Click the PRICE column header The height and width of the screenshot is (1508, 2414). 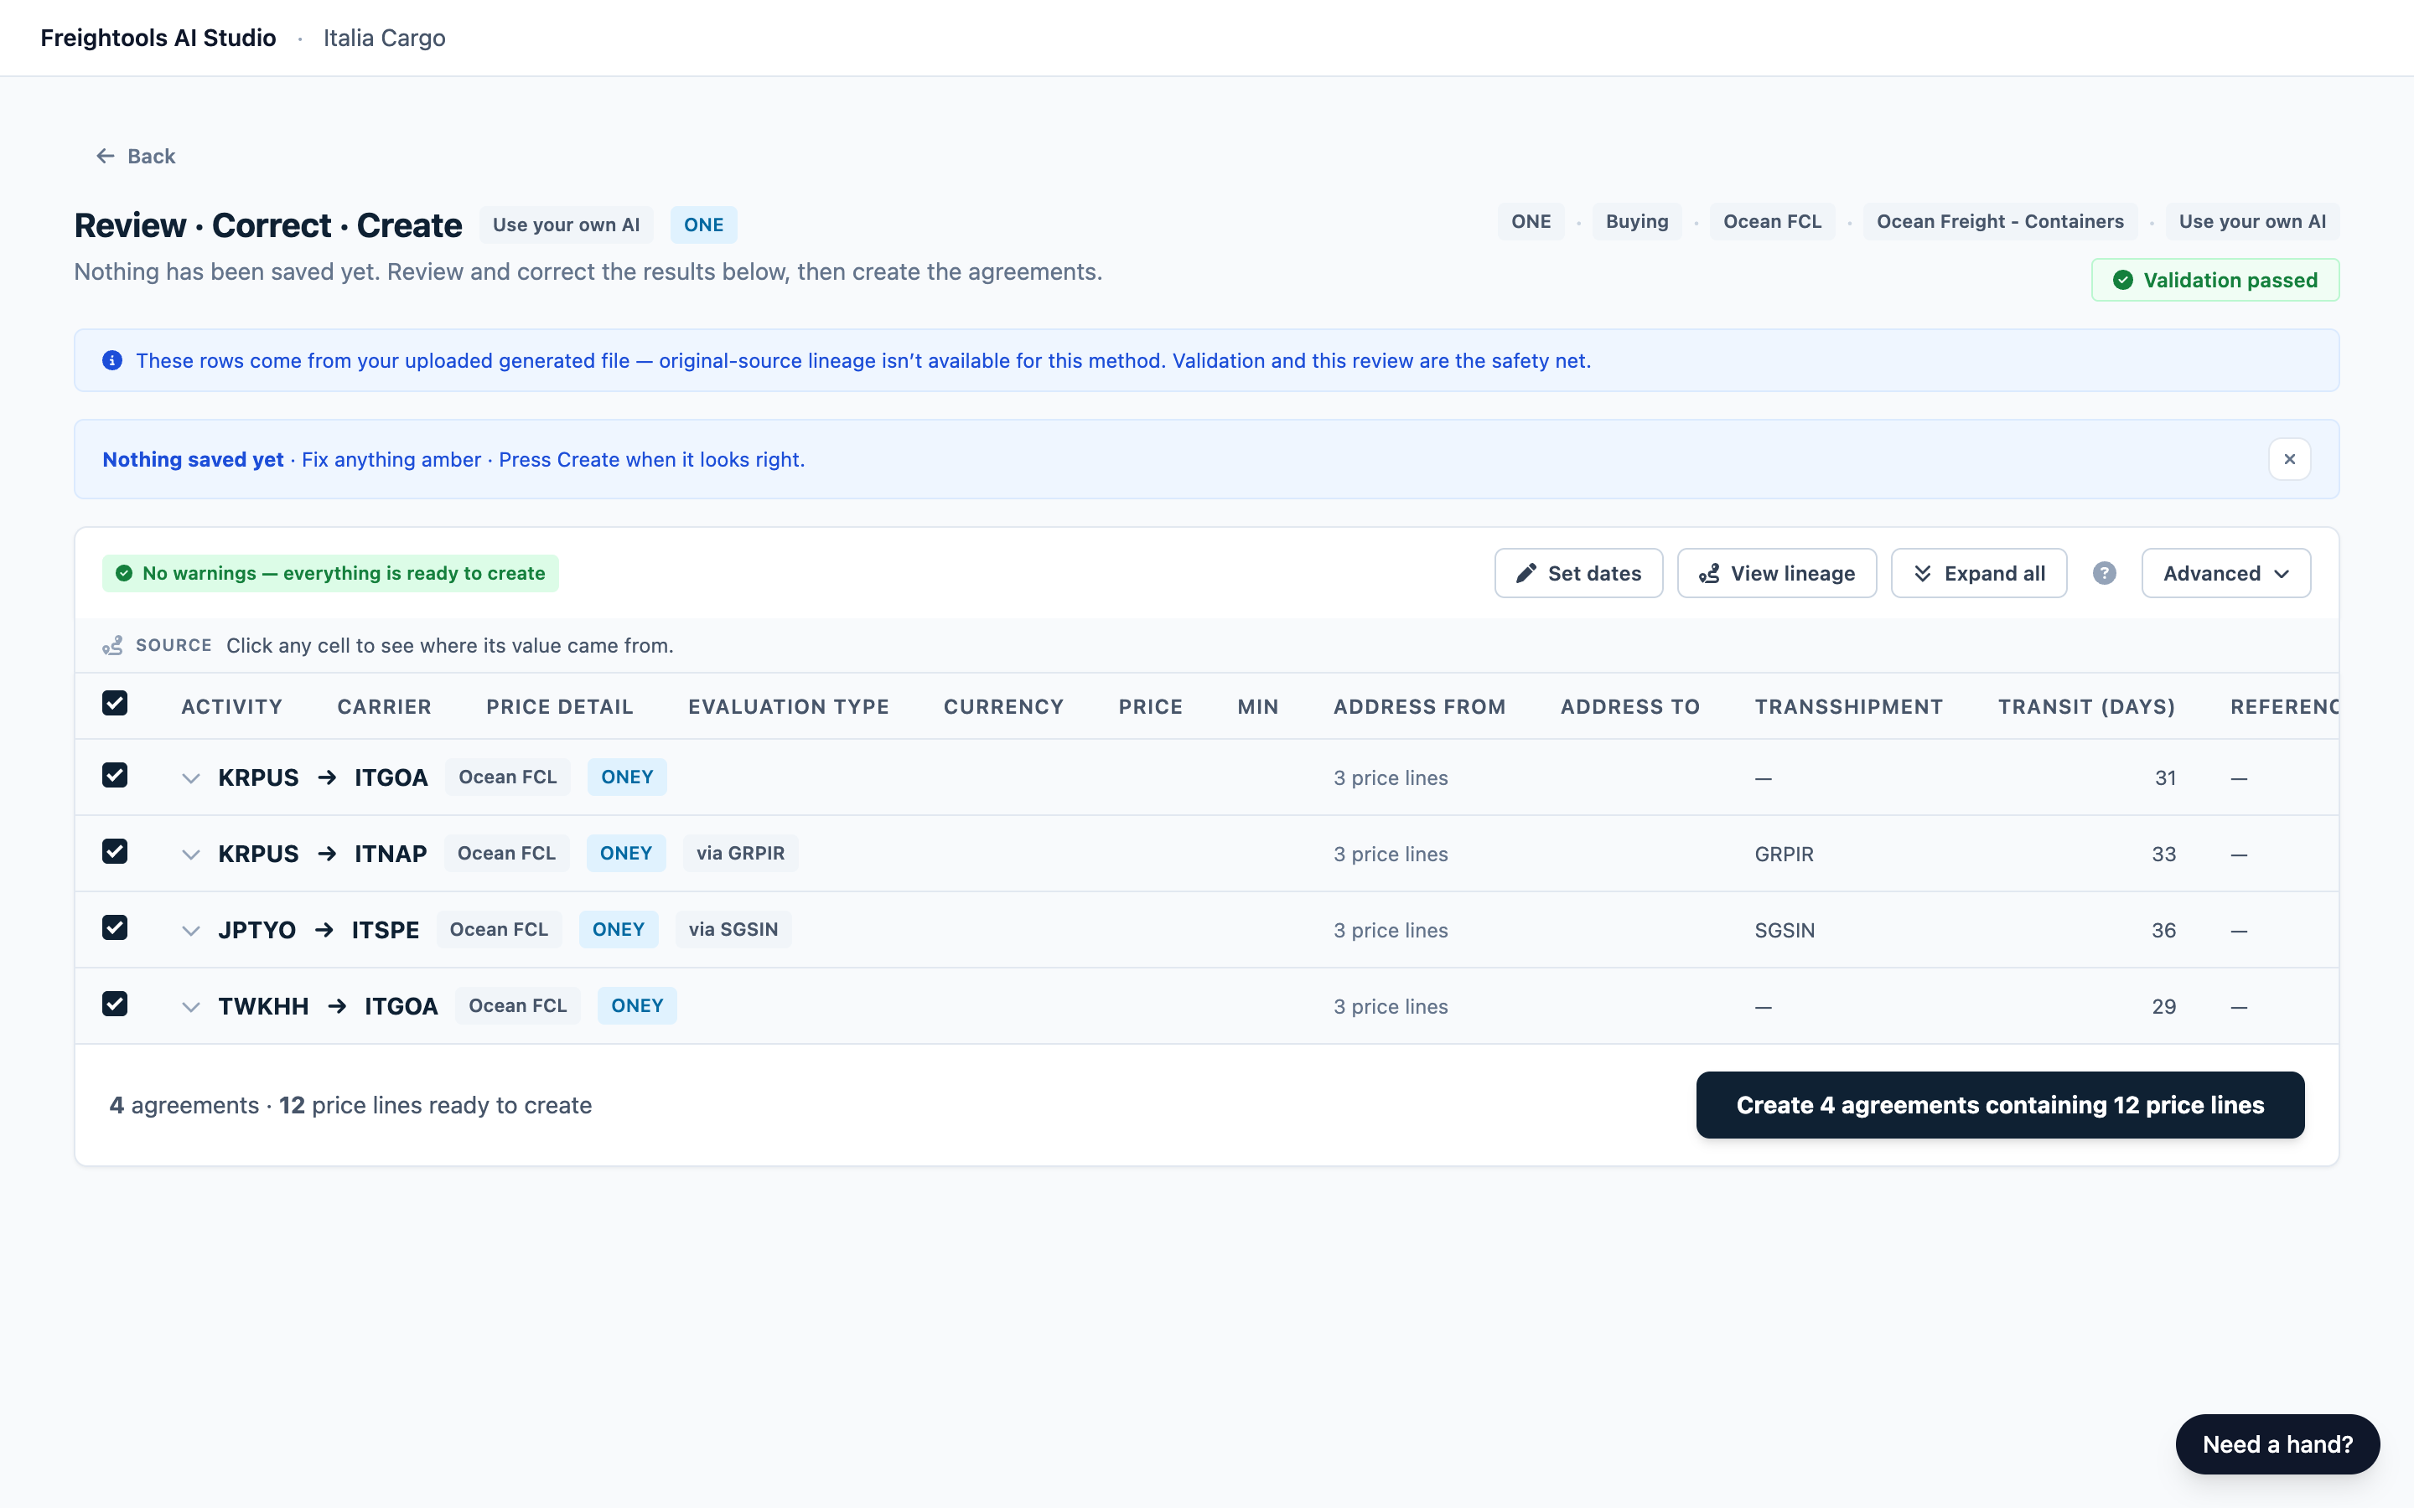pyautogui.click(x=1150, y=706)
